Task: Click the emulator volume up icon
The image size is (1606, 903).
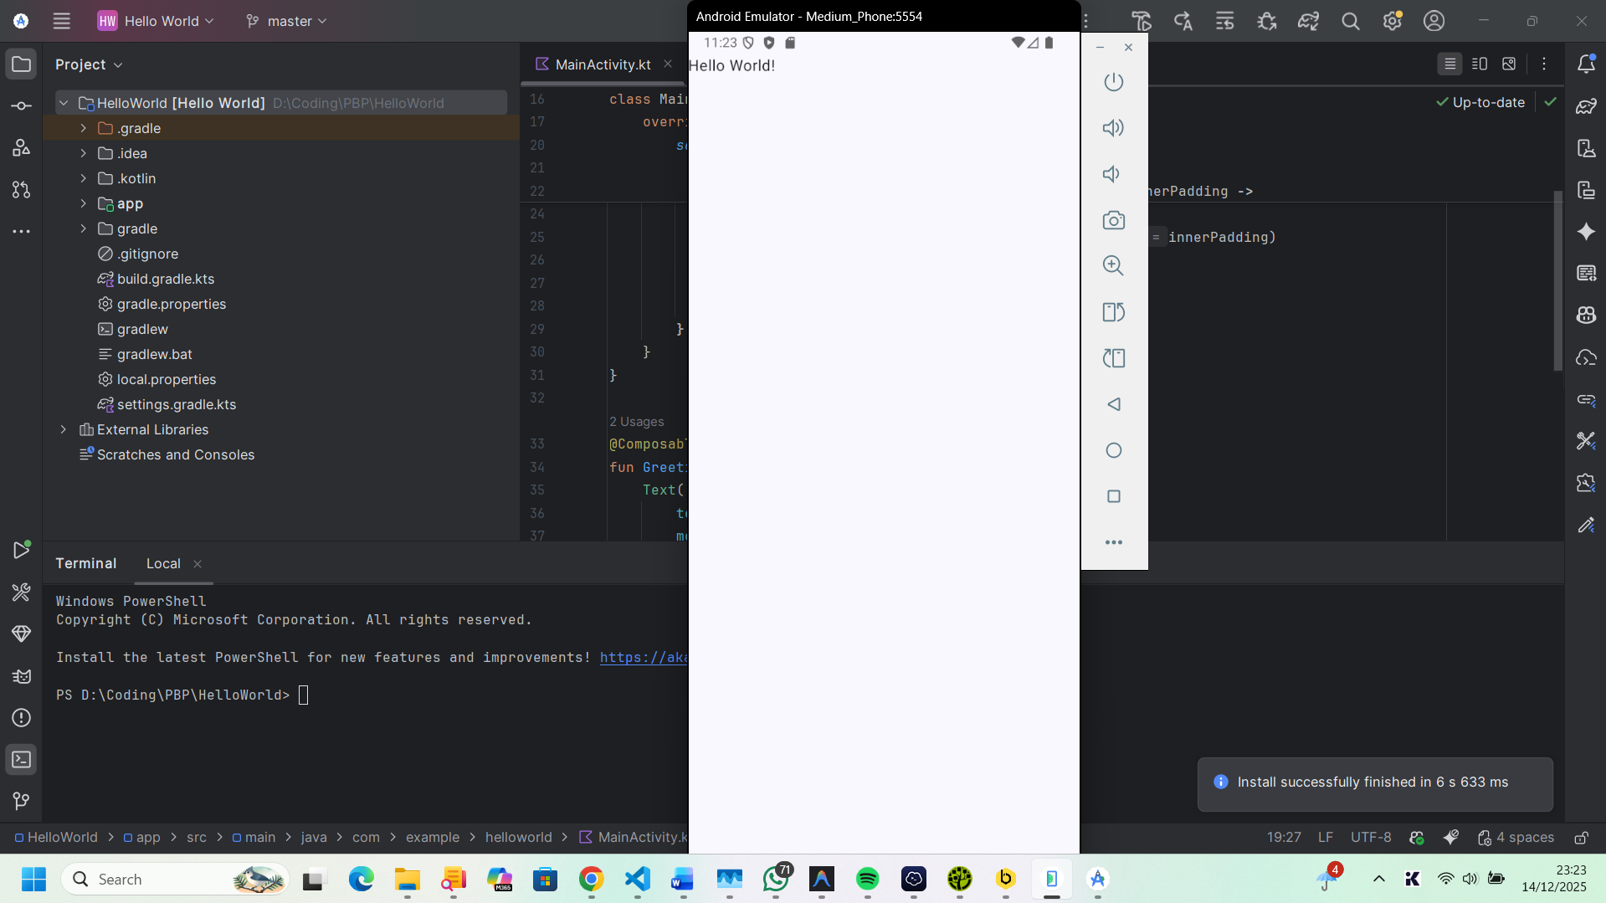Action: pos(1113,128)
